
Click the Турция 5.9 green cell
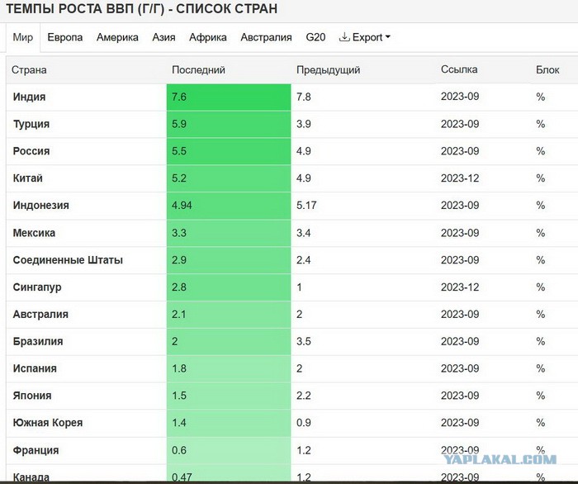click(x=229, y=124)
